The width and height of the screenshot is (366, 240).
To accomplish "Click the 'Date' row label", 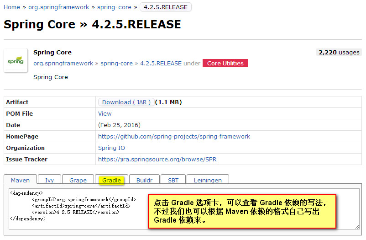I will [13, 125].
